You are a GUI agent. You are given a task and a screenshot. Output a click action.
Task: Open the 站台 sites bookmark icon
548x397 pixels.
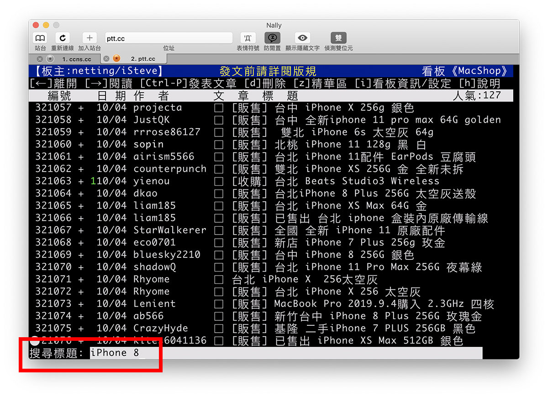point(40,38)
